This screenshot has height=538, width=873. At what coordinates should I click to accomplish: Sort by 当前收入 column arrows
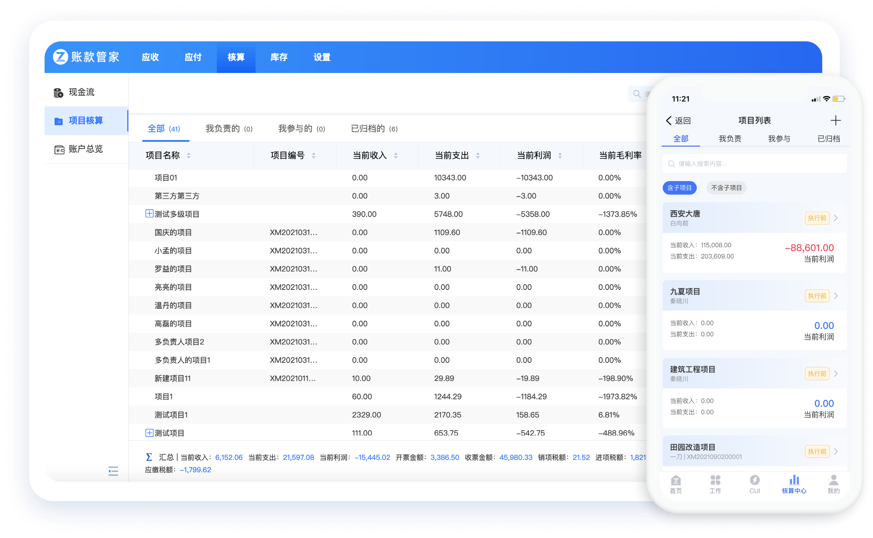[396, 155]
